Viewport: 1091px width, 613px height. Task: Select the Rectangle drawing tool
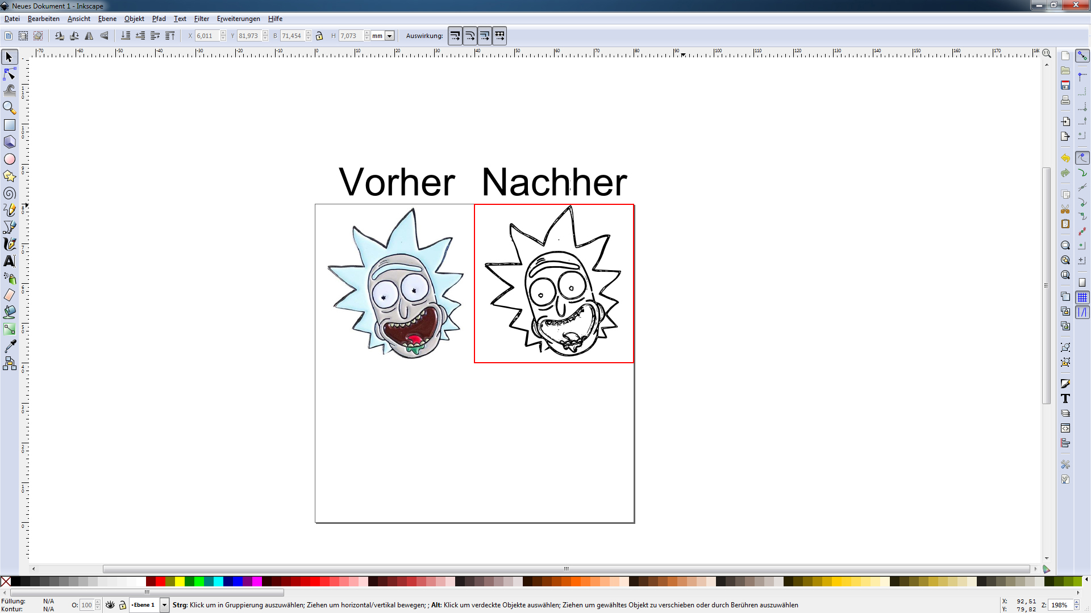pyautogui.click(x=9, y=125)
